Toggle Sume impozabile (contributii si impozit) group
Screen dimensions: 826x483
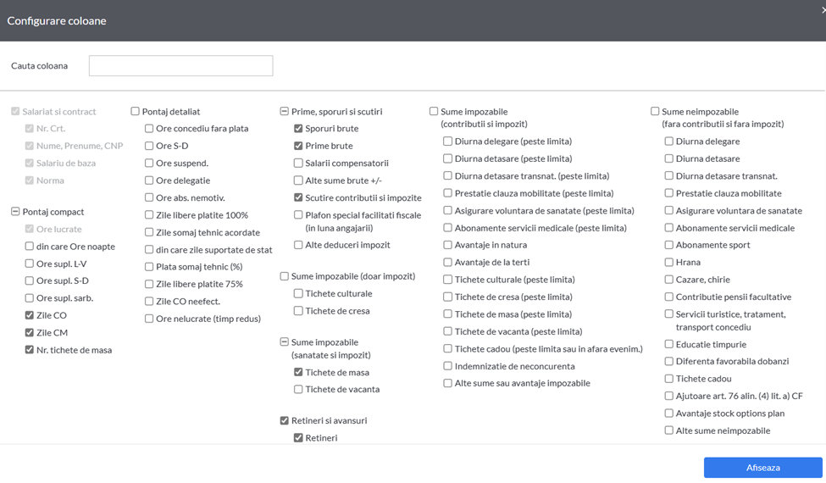[434, 111]
